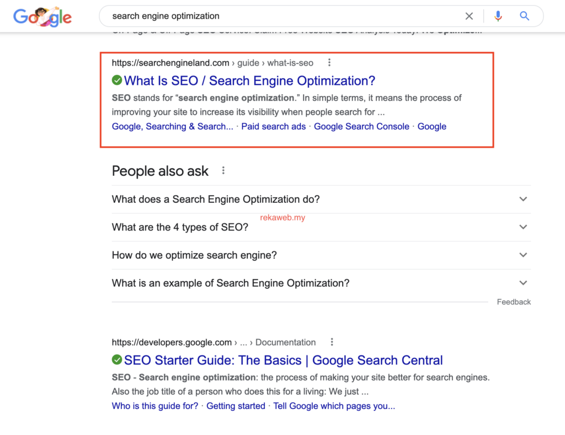
Task: Click snippet text 'SEO stands for search engine optimization'
Action: pyautogui.click(x=205, y=98)
